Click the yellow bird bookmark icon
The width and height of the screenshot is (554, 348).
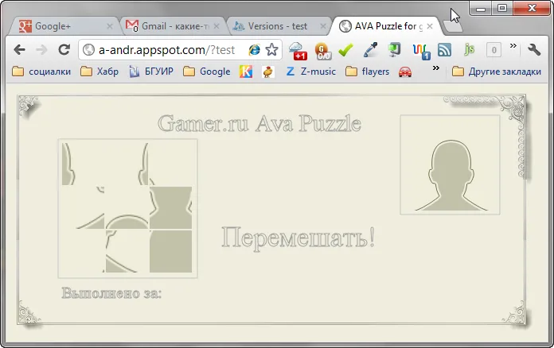(x=268, y=72)
